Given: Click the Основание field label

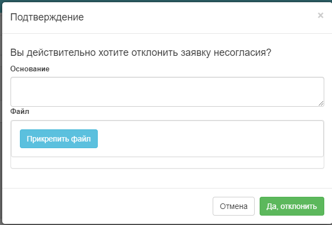Looking at the screenshot, I should point(30,69).
